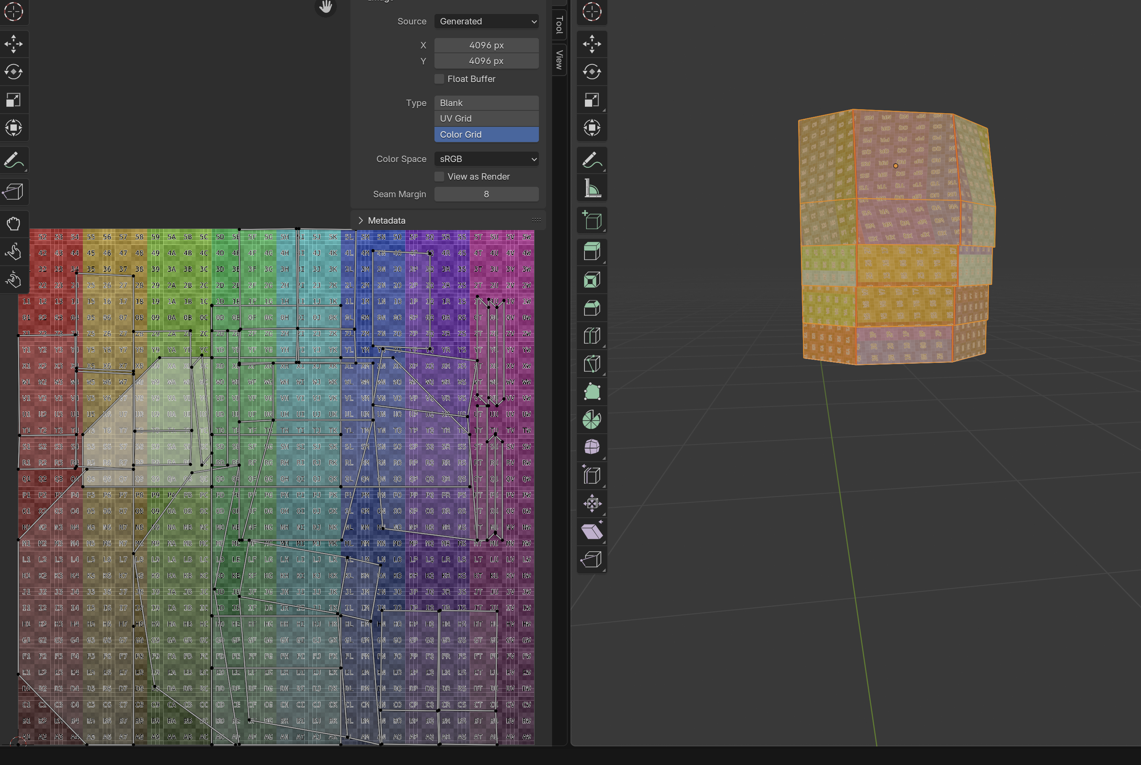Click the Metadata panel drag handle dots
Viewport: 1141px width, 765px height.
(536, 220)
